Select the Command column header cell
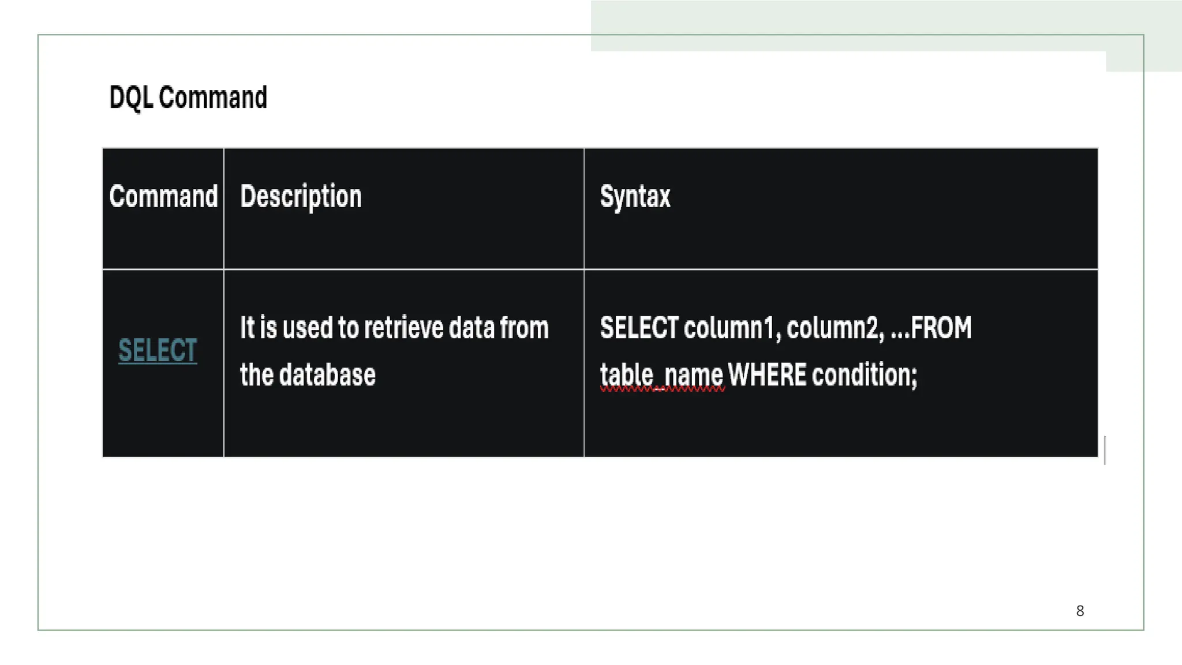Screen dimensions: 1182x665 163,208
